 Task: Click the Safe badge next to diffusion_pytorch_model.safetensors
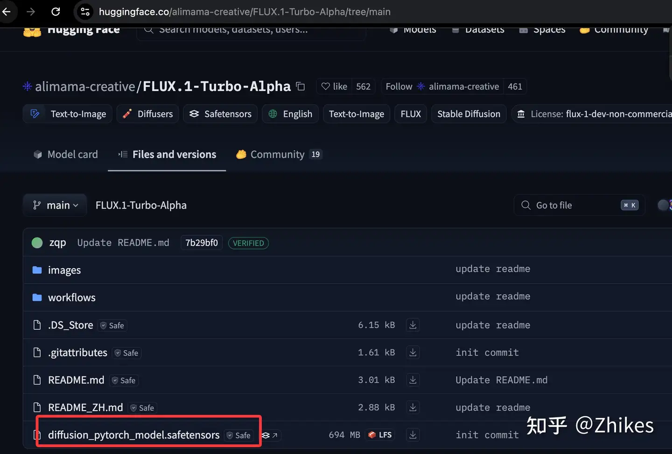(238, 435)
